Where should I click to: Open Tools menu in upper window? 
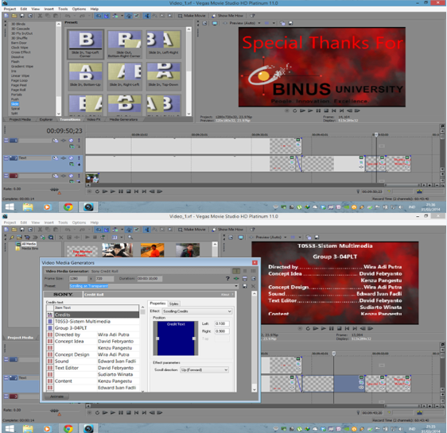pyautogui.click(x=63, y=9)
